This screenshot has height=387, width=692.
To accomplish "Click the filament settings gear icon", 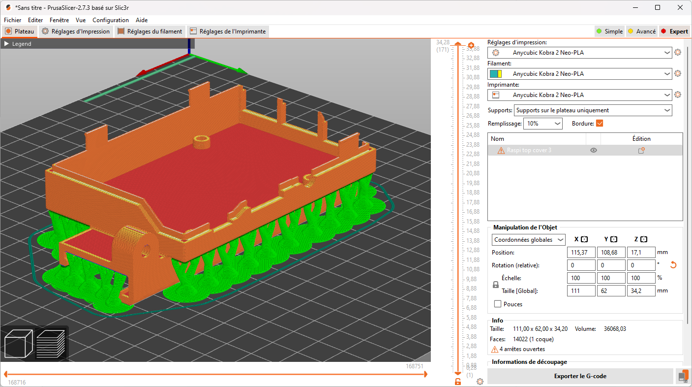I will pos(678,73).
